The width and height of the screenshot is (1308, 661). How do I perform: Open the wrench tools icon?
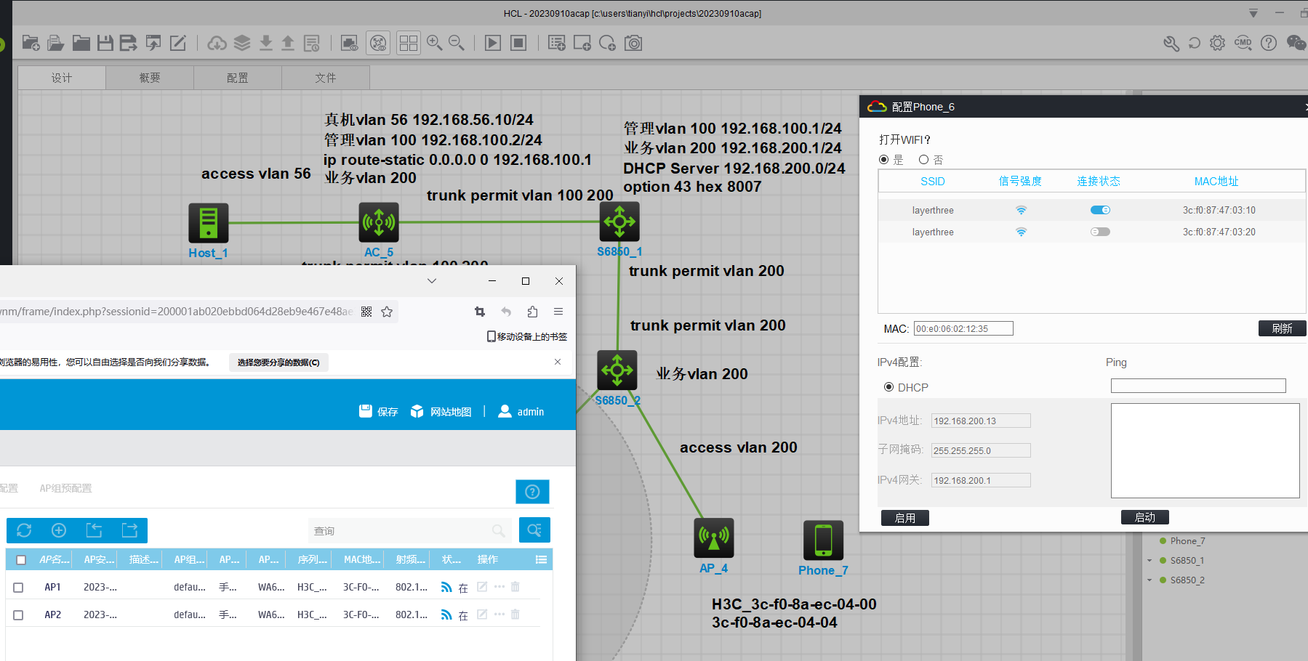1171,44
